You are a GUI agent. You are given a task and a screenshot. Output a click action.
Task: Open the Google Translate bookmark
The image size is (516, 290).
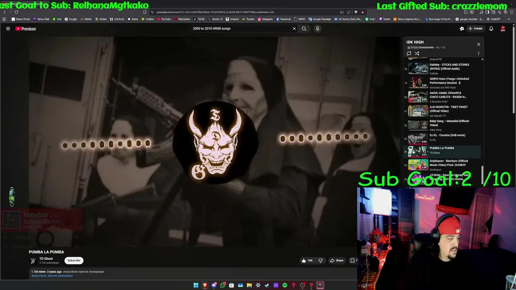tap(320, 19)
